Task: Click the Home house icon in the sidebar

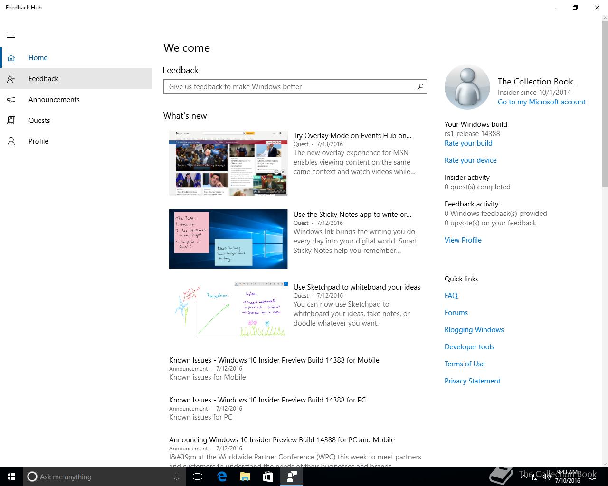Action: (x=11, y=58)
